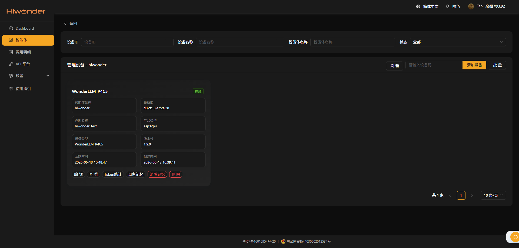
Task: Click the 调用明细 sidebar icon
Action: point(11,52)
